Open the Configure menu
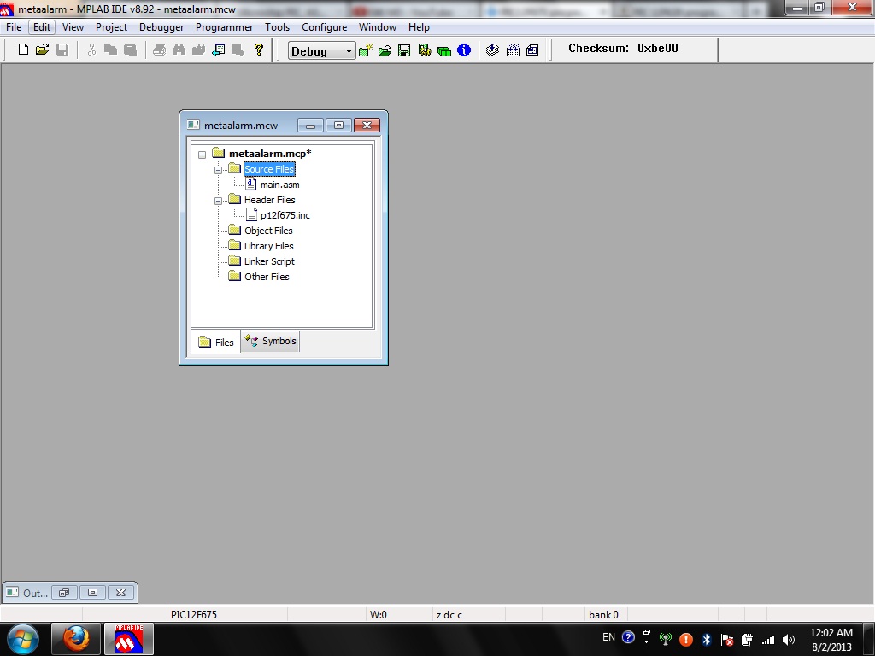 pyautogui.click(x=324, y=27)
